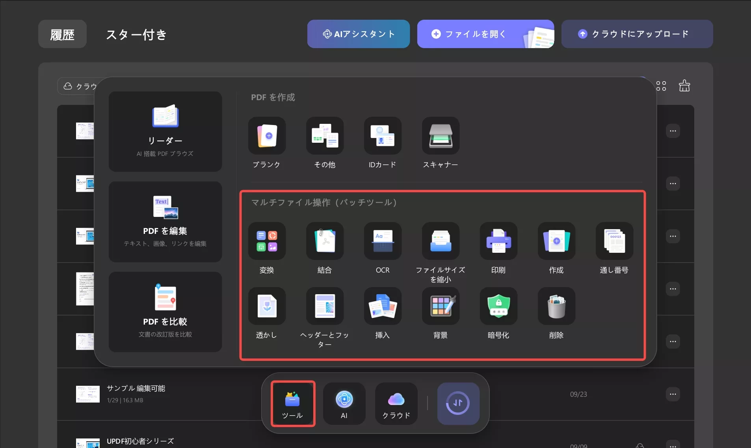Open the IDカード creation tool

(x=383, y=136)
